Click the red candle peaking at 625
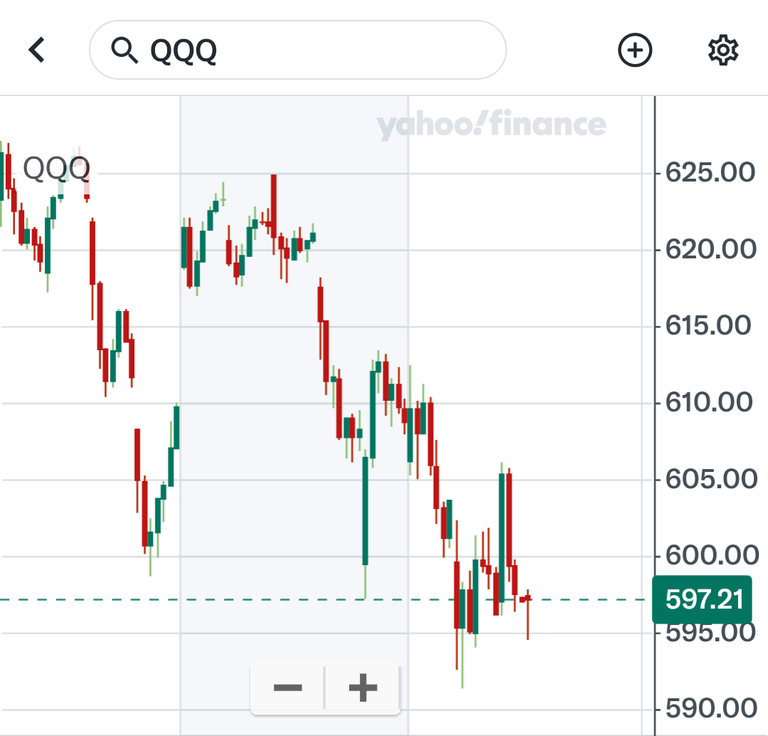 [273, 206]
